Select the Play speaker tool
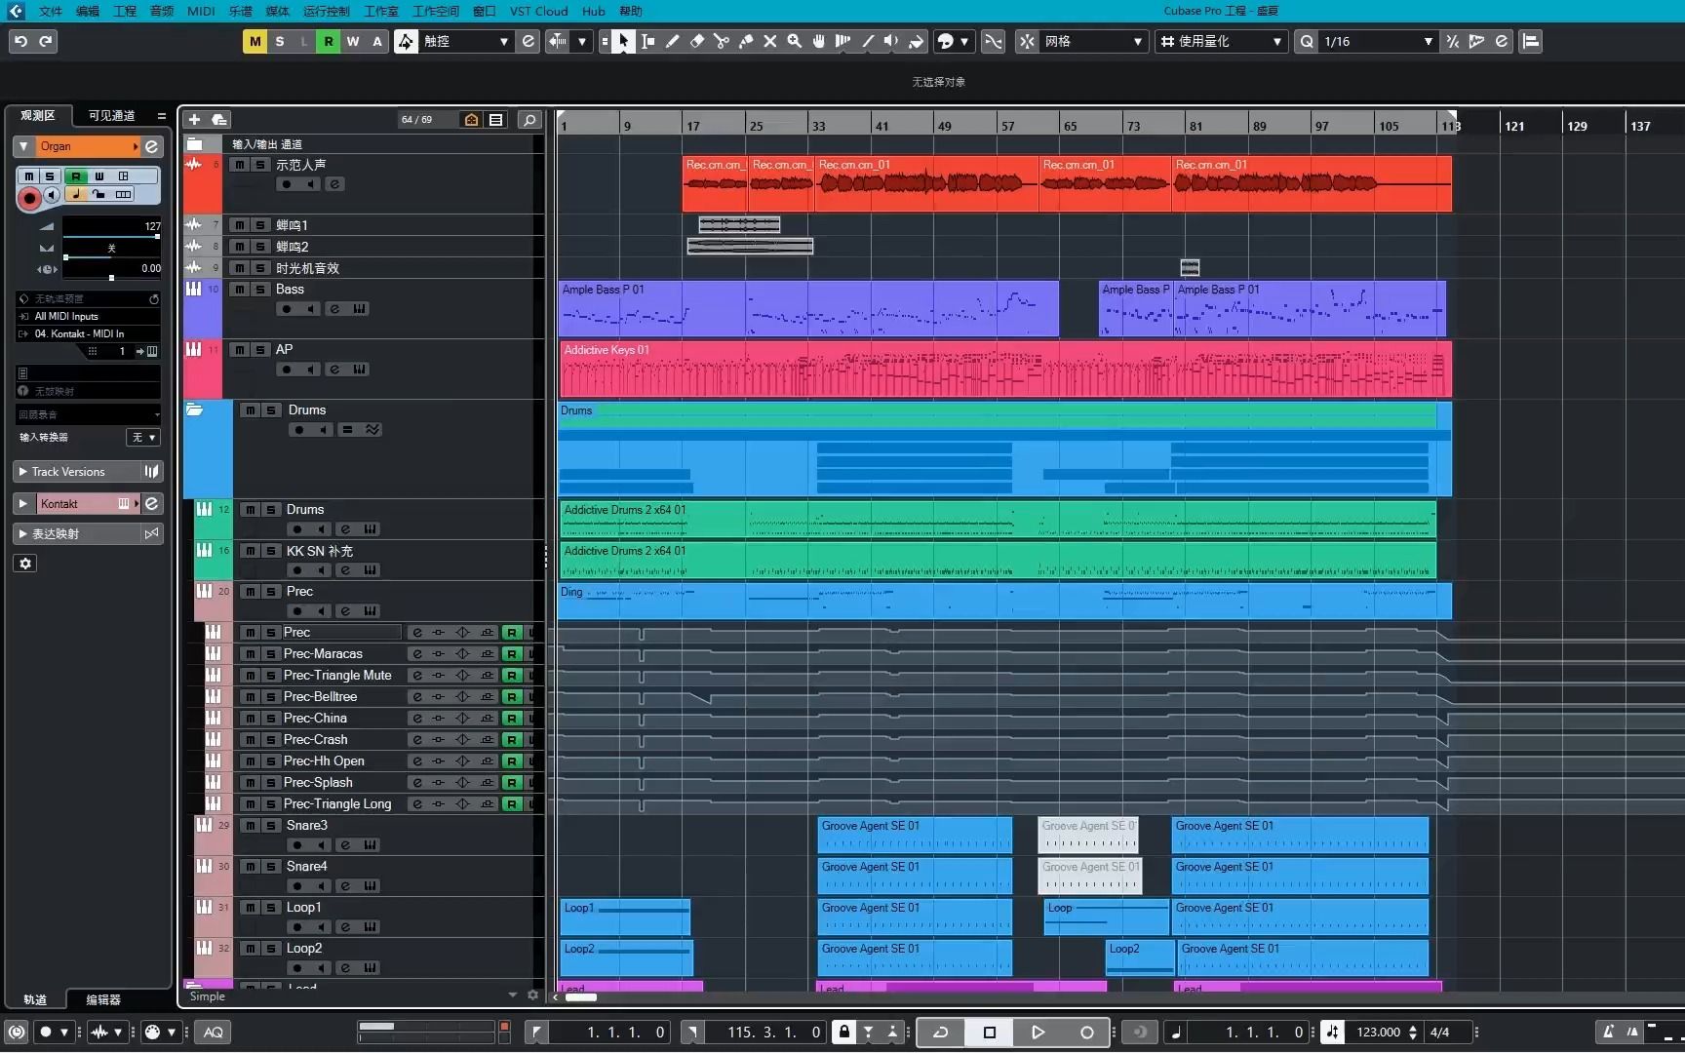1685x1053 pixels. coord(891,41)
